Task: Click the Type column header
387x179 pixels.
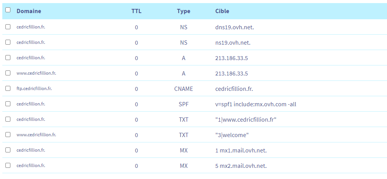Action: [x=183, y=11]
